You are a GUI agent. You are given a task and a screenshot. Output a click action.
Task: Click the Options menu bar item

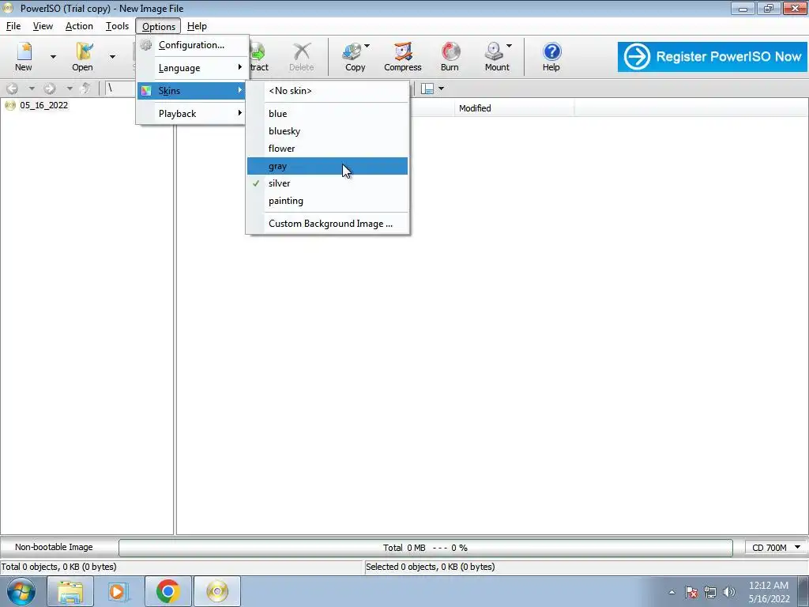pyautogui.click(x=158, y=26)
